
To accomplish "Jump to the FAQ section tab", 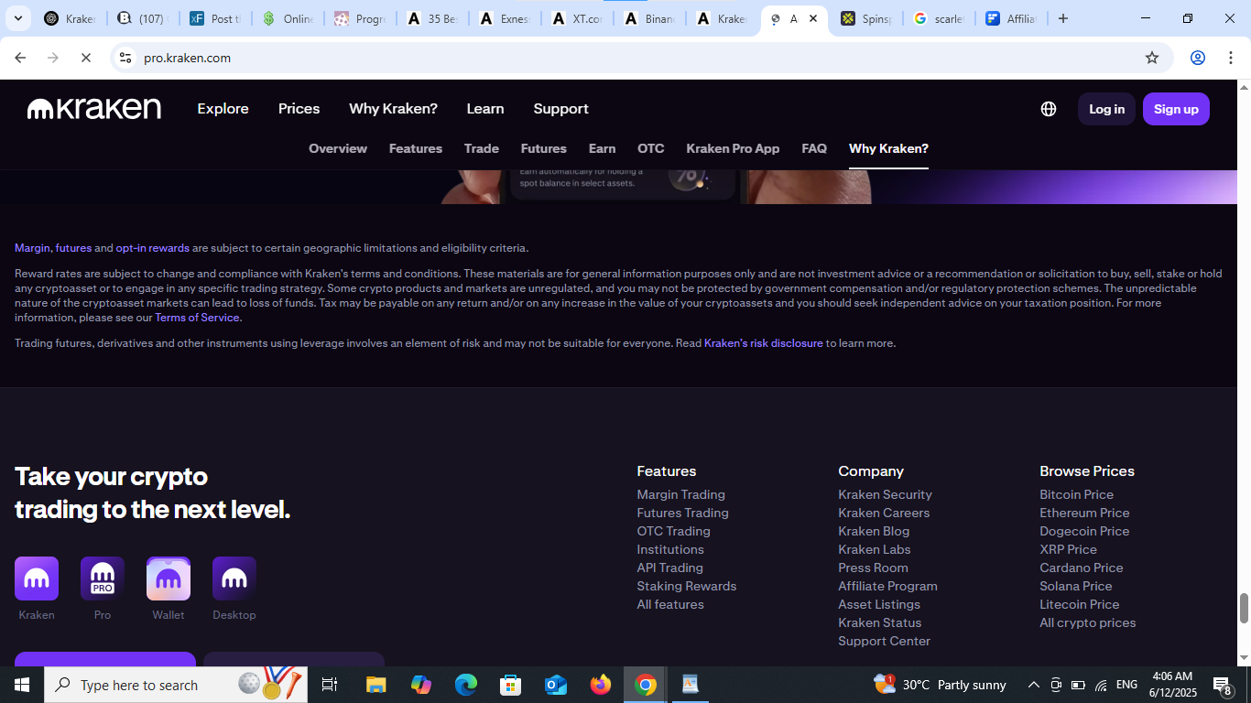I will [814, 148].
